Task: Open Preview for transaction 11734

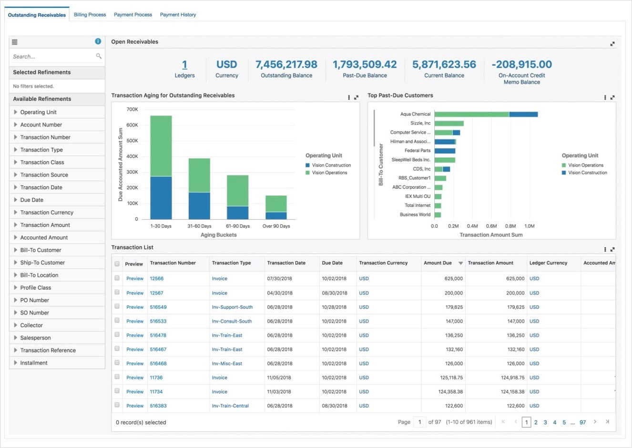Action: [135, 392]
